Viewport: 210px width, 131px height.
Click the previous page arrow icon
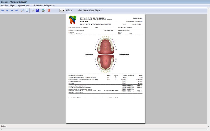[x=7, y=10]
